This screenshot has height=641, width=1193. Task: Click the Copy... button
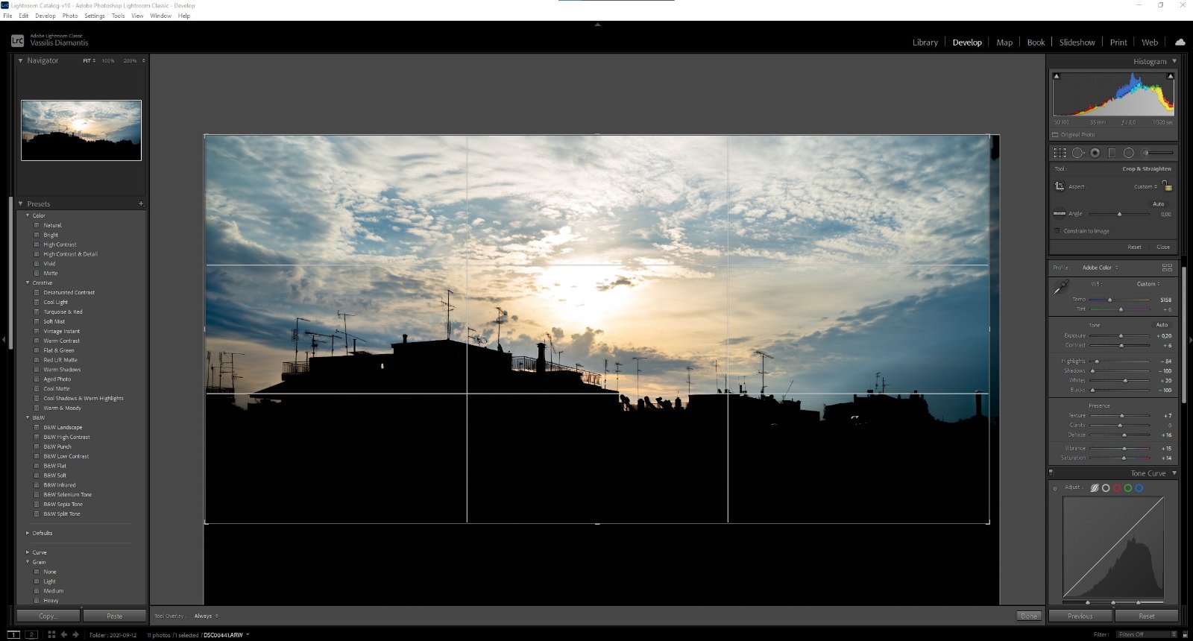[48, 616]
